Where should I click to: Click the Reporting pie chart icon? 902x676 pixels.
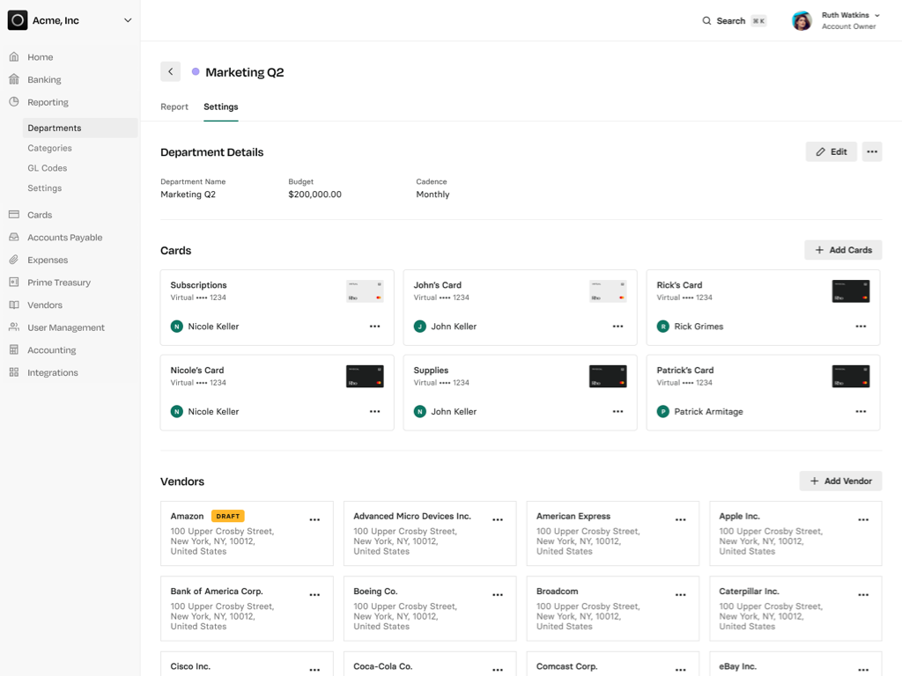click(x=14, y=102)
